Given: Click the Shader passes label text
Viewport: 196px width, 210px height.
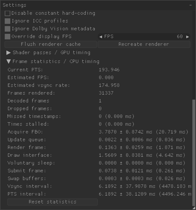Looking at the screenshot, I should pos(51,53).
